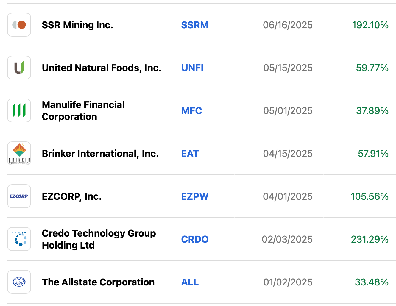Click the EZPW ticker link

tap(195, 196)
